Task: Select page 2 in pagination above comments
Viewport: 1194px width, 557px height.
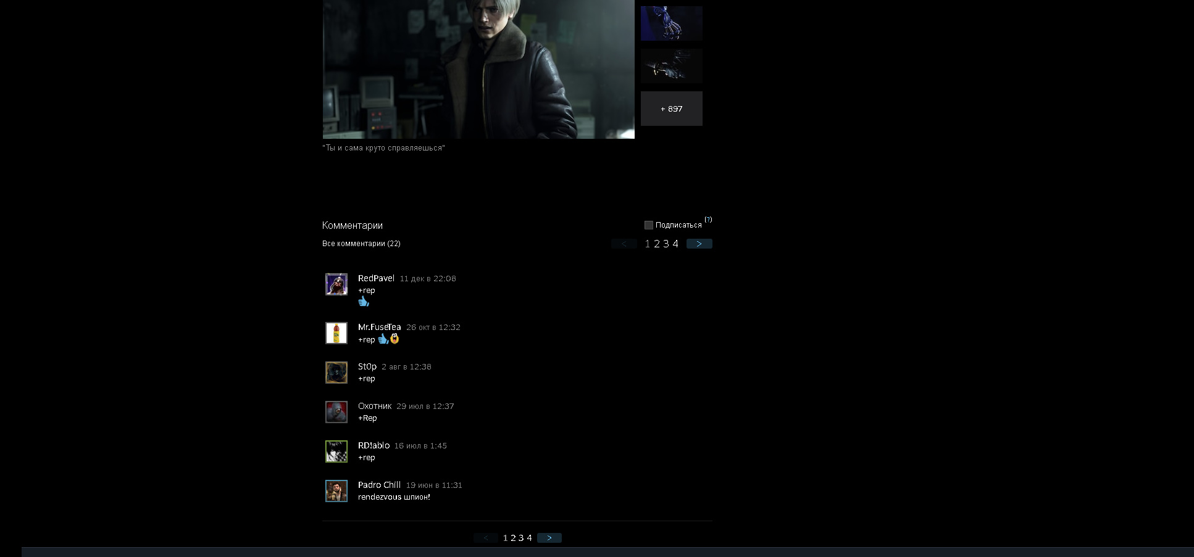Action: [657, 244]
